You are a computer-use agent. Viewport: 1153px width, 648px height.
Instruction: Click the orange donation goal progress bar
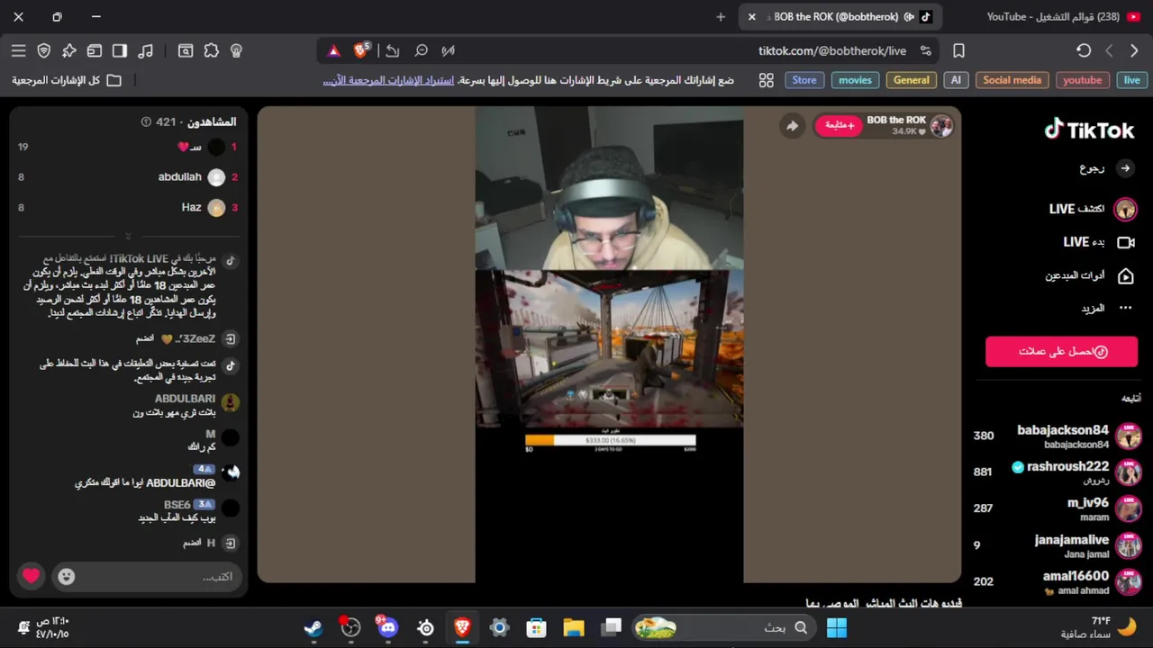(x=611, y=440)
